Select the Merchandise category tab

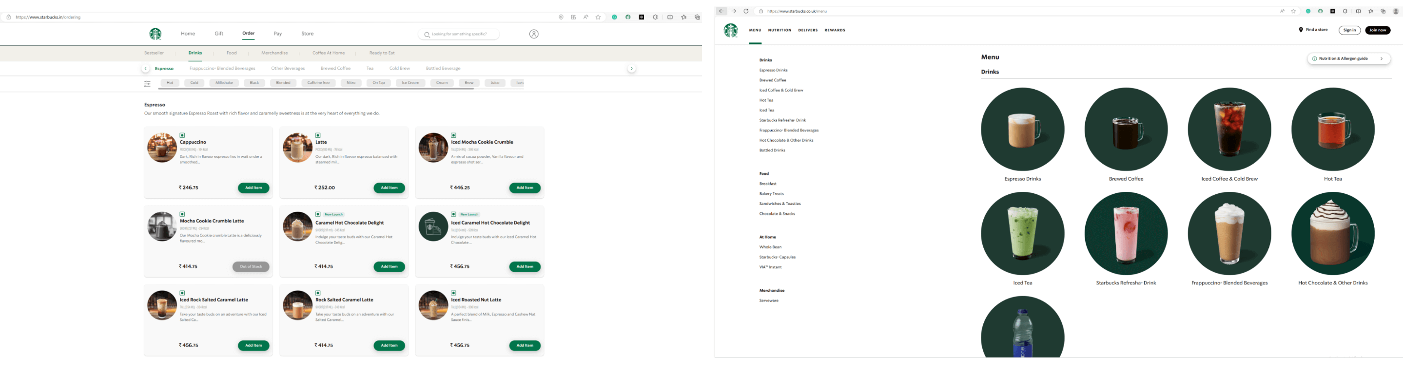tap(274, 53)
